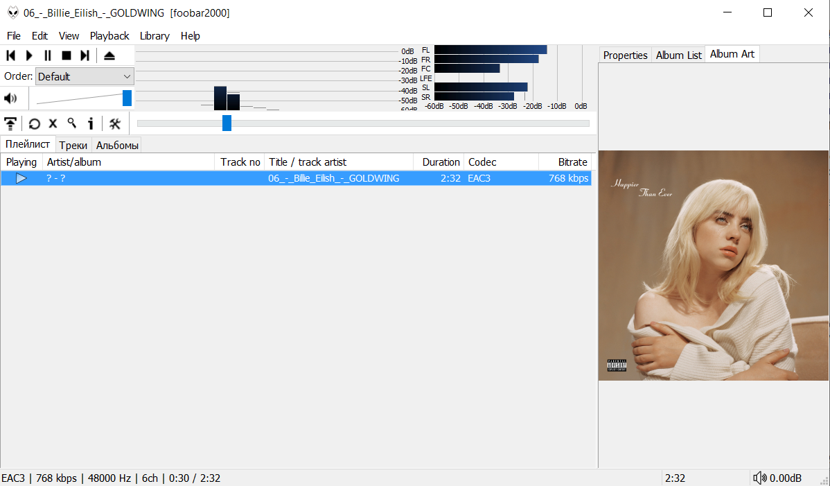Click the seek bar position handle
This screenshot has width=830, height=486.
pyautogui.click(x=227, y=123)
